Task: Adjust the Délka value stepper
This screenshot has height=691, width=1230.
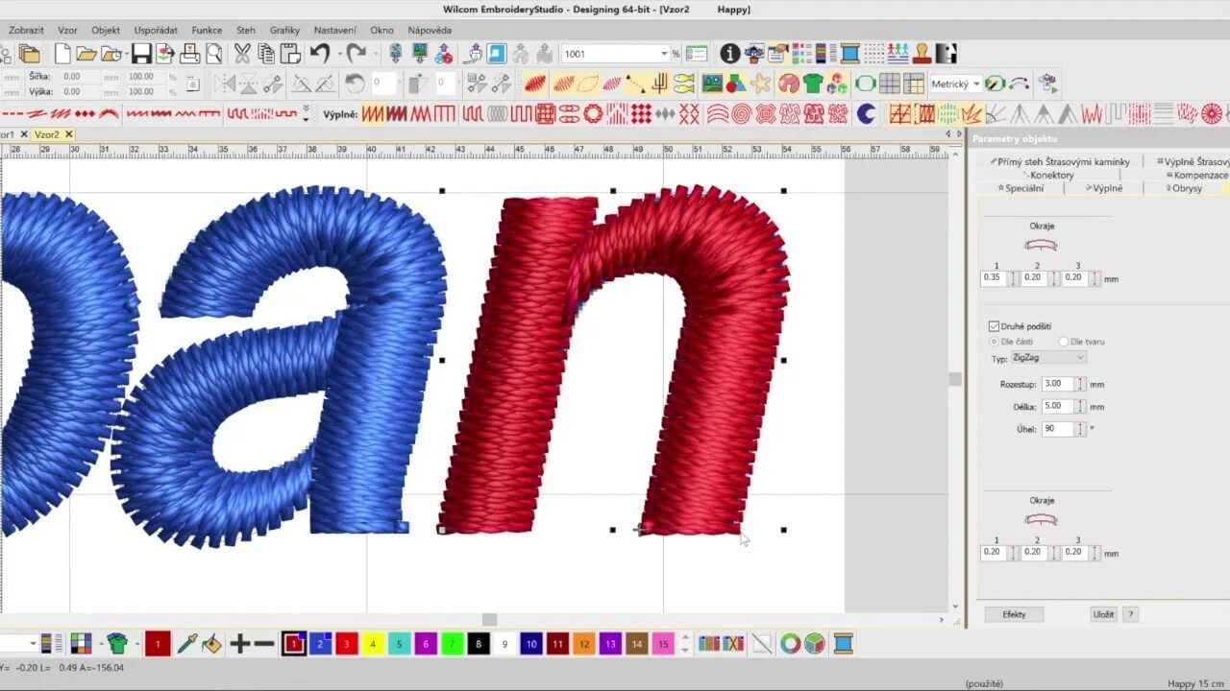Action: tap(1079, 407)
